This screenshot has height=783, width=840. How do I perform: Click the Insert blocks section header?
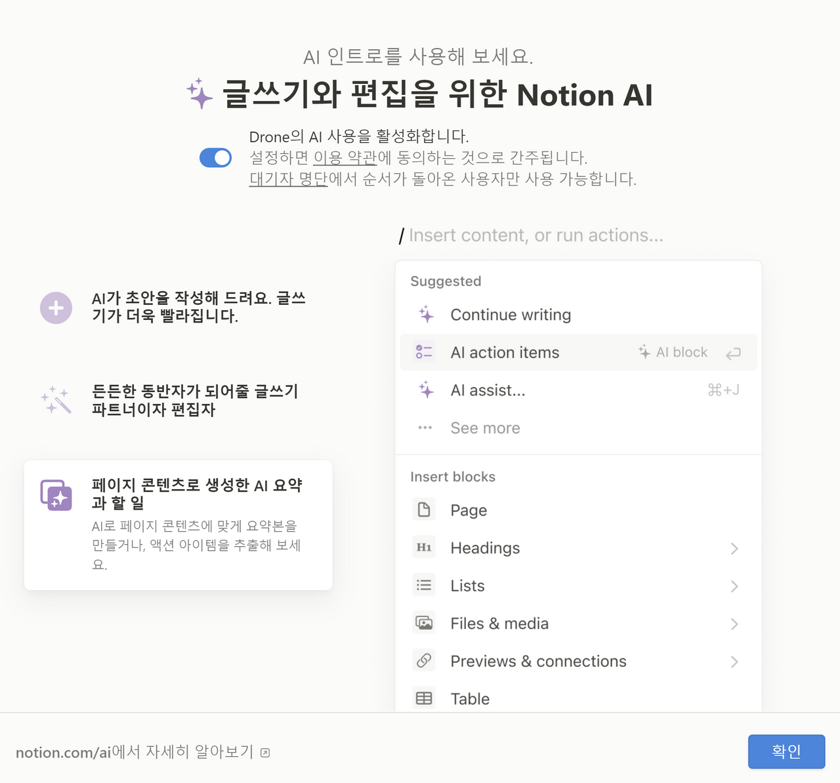[453, 477]
